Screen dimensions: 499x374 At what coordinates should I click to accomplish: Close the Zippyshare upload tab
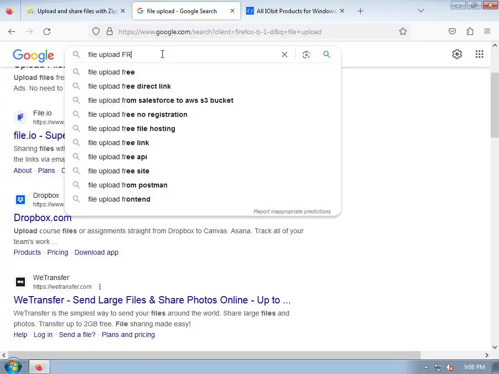pos(123,11)
